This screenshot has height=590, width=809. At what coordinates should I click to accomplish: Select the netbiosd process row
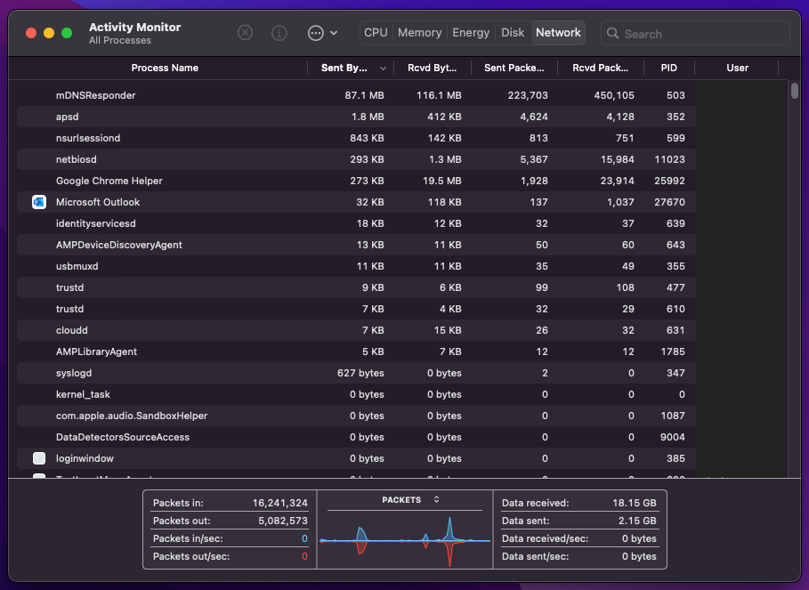[356, 159]
